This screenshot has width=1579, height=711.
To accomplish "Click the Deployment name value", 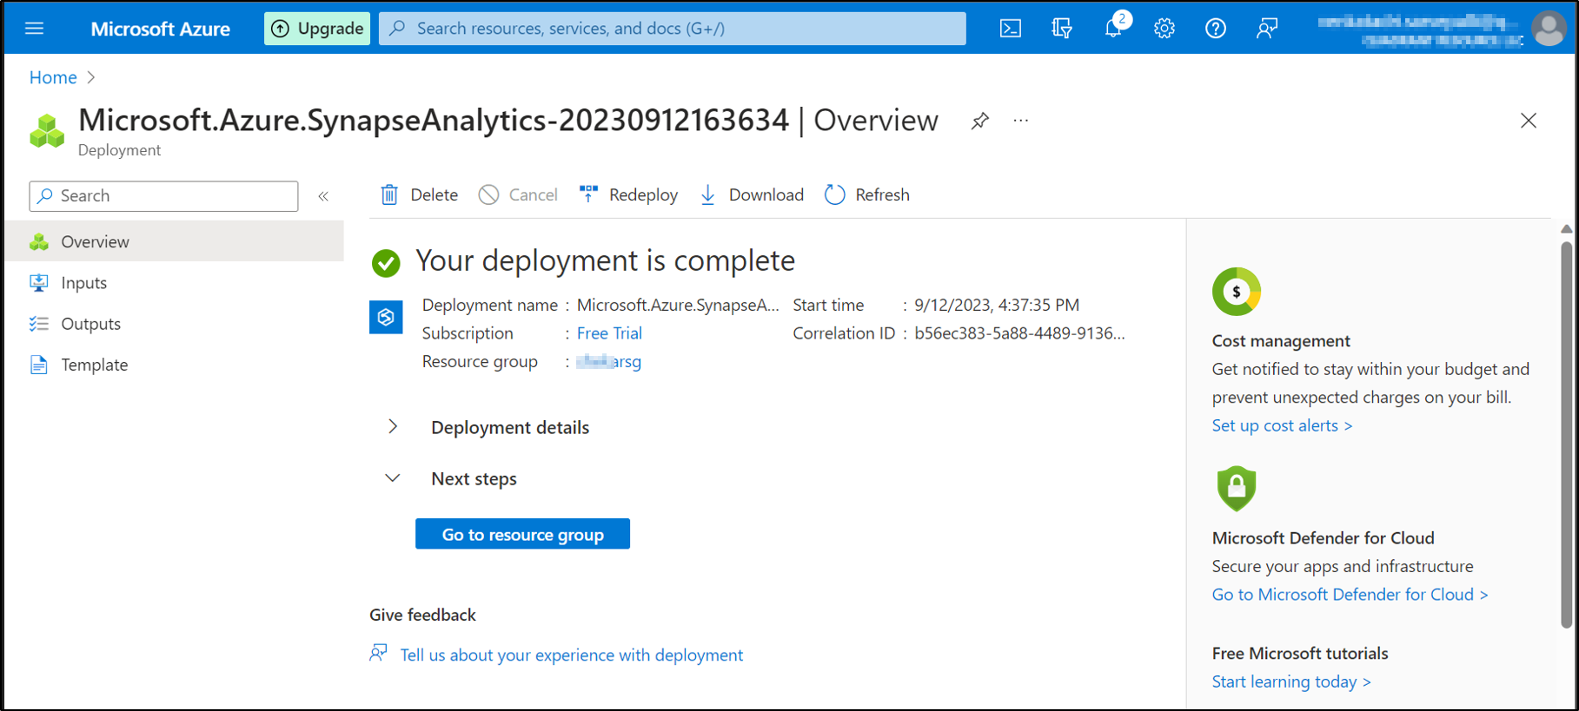I will pyautogui.click(x=678, y=305).
